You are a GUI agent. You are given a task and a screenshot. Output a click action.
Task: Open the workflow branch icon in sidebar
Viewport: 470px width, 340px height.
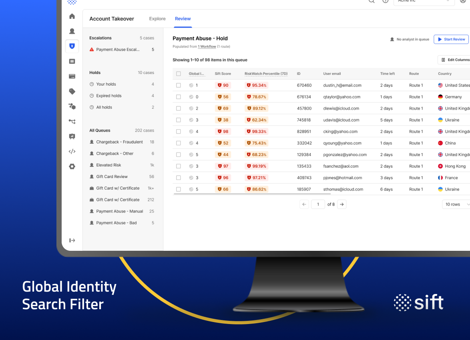72,121
